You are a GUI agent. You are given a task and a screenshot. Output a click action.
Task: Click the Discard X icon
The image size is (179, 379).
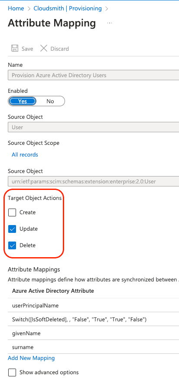(44, 48)
